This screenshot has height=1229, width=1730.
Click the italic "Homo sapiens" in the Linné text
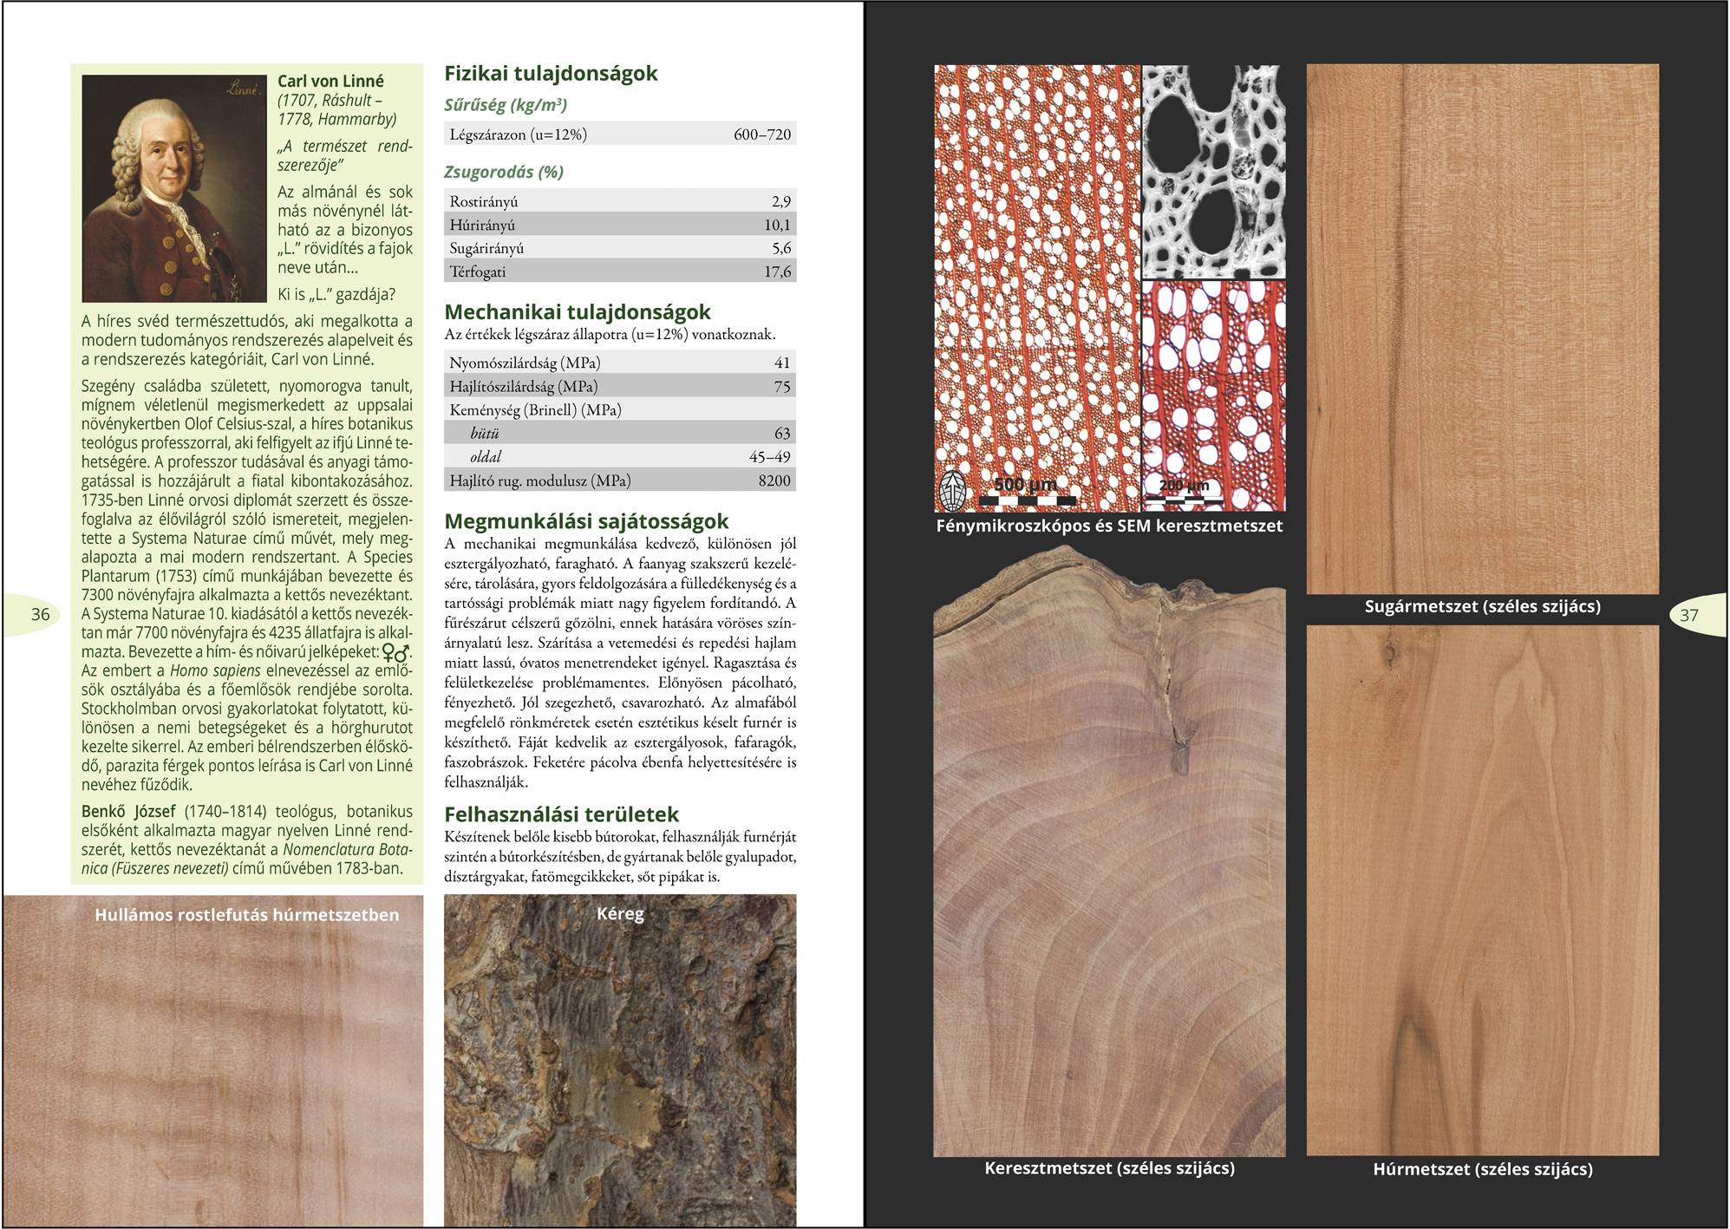[x=213, y=670]
